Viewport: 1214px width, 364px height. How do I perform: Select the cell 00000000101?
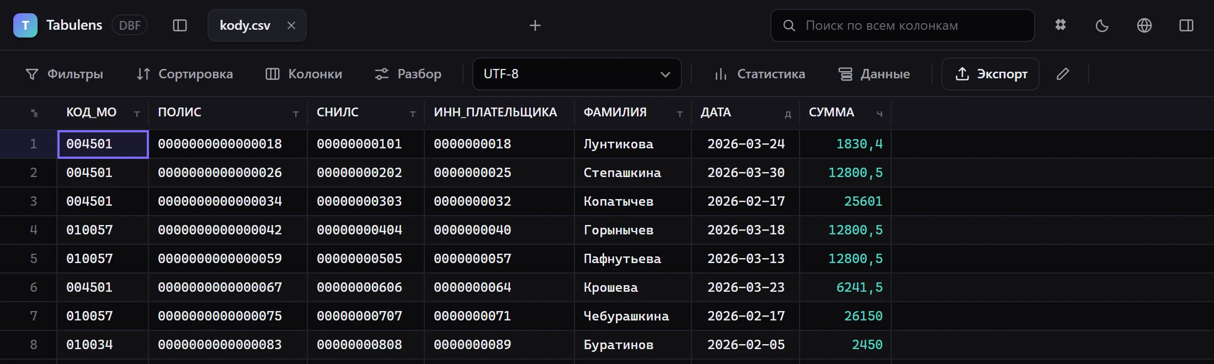click(366, 144)
